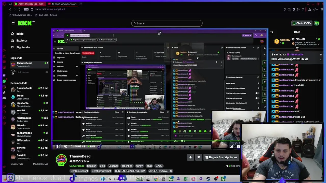Toggle follow heart for ThanosDead
326x183 pixels.
coord(199,157)
